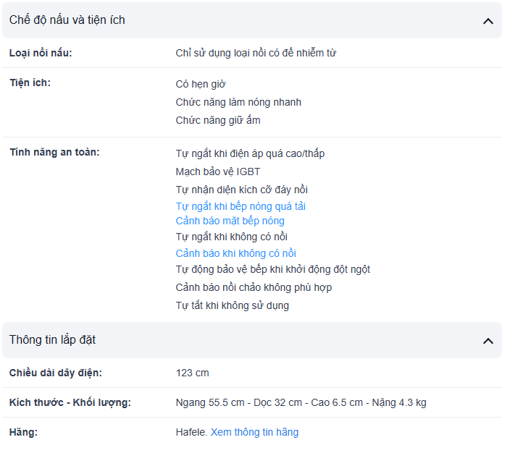Click 'Chức năng giữ ấm' text

point(217,120)
